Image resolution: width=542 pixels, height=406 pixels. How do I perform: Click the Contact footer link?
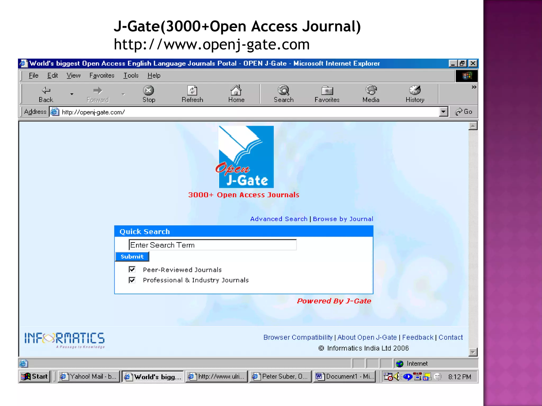pos(451,338)
